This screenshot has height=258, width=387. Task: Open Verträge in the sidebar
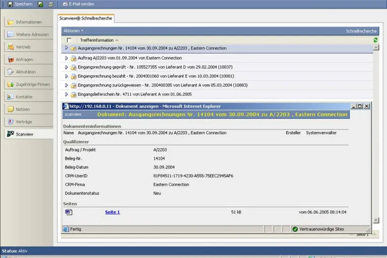click(29, 122)
